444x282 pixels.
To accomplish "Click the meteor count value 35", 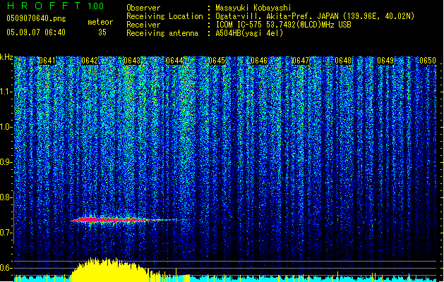I will tap(102, 32).
